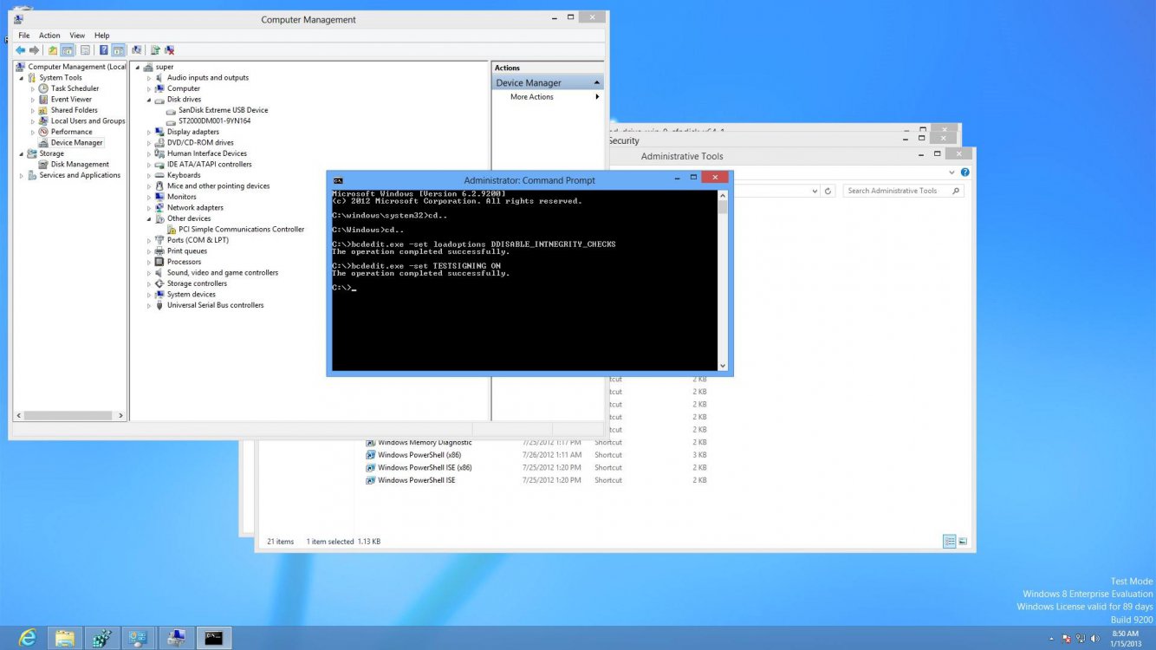1156x650 pixels.
Task: Click the Command Prompt title bar icon
Action: coord(338,180)
